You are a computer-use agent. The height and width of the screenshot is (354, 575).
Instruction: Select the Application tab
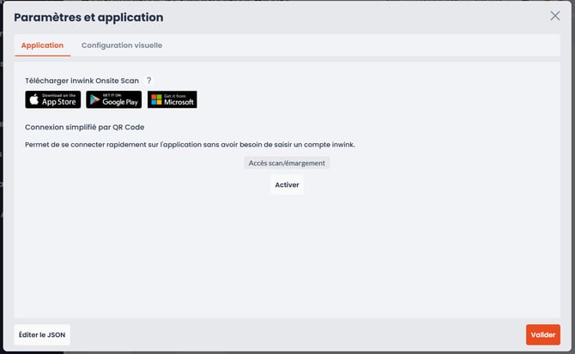(42, 45)
